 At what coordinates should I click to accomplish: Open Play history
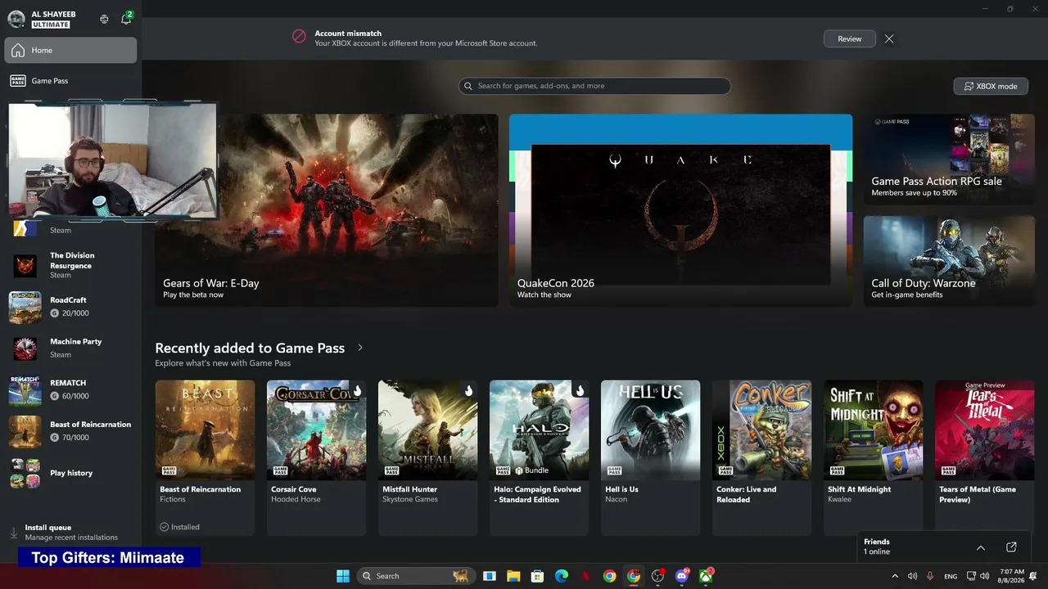(x=70, y=473)
